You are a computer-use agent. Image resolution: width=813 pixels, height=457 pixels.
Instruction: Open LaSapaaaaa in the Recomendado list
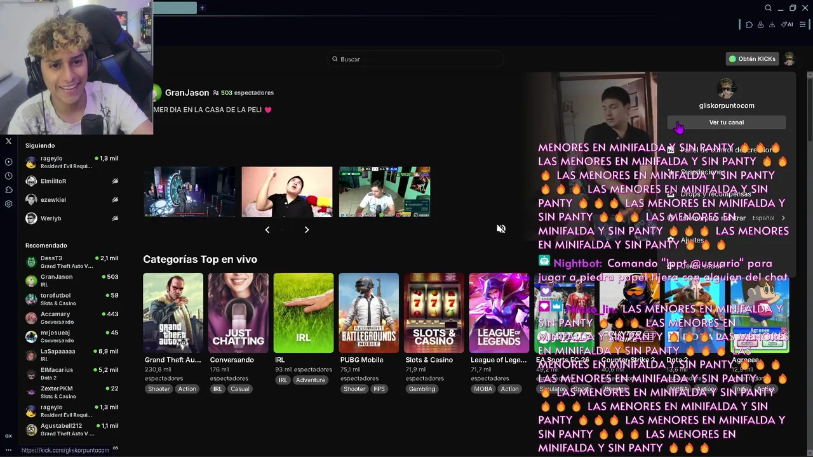coord(72,355)
